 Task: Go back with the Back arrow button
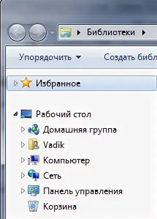point(17,33)
